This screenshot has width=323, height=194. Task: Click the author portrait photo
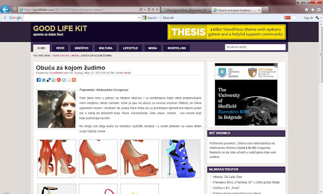(x=57, y=109)
